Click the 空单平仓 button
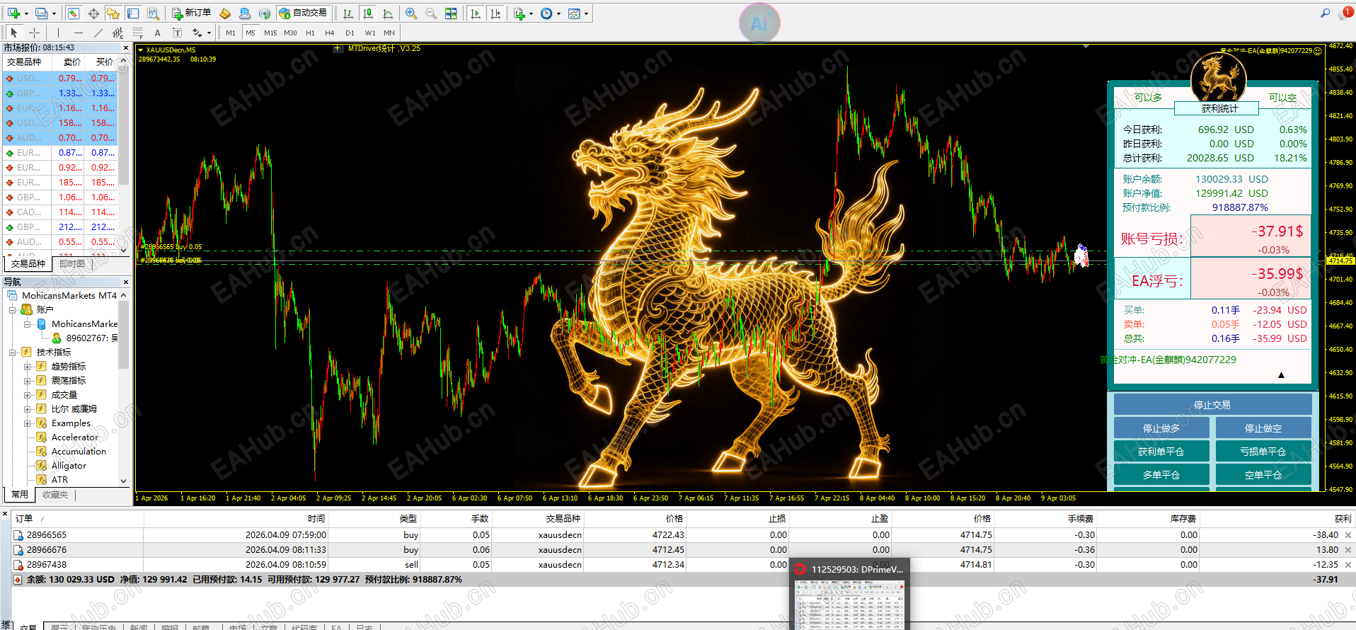The width and height of the screenshot is (1356, 630). pos(1263,475)
